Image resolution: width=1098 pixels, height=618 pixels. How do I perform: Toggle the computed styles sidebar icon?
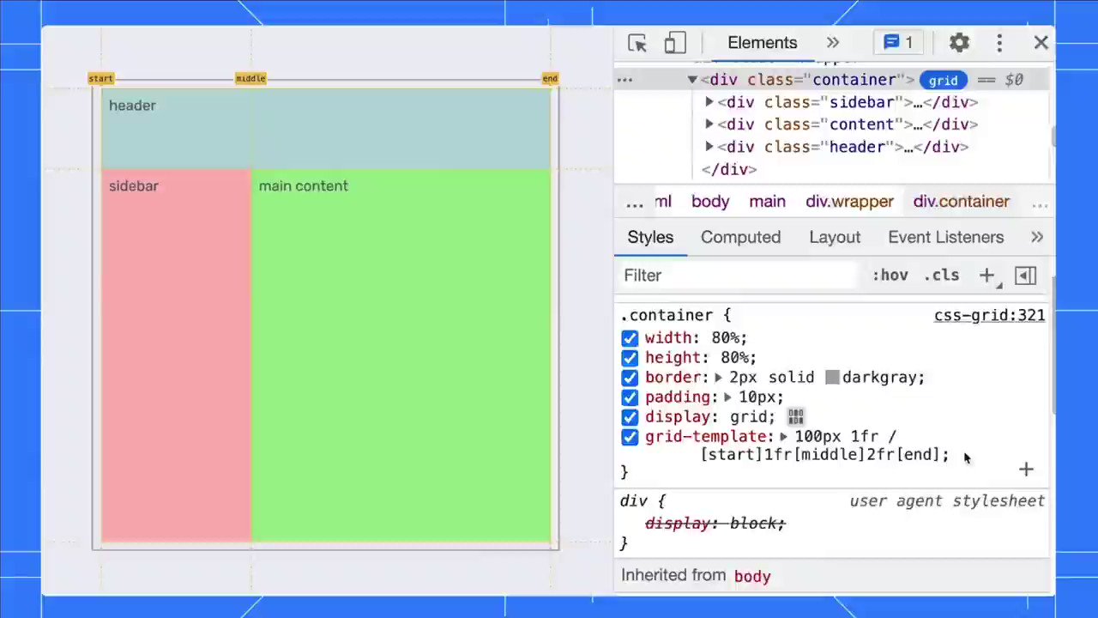coord(1025,276)
